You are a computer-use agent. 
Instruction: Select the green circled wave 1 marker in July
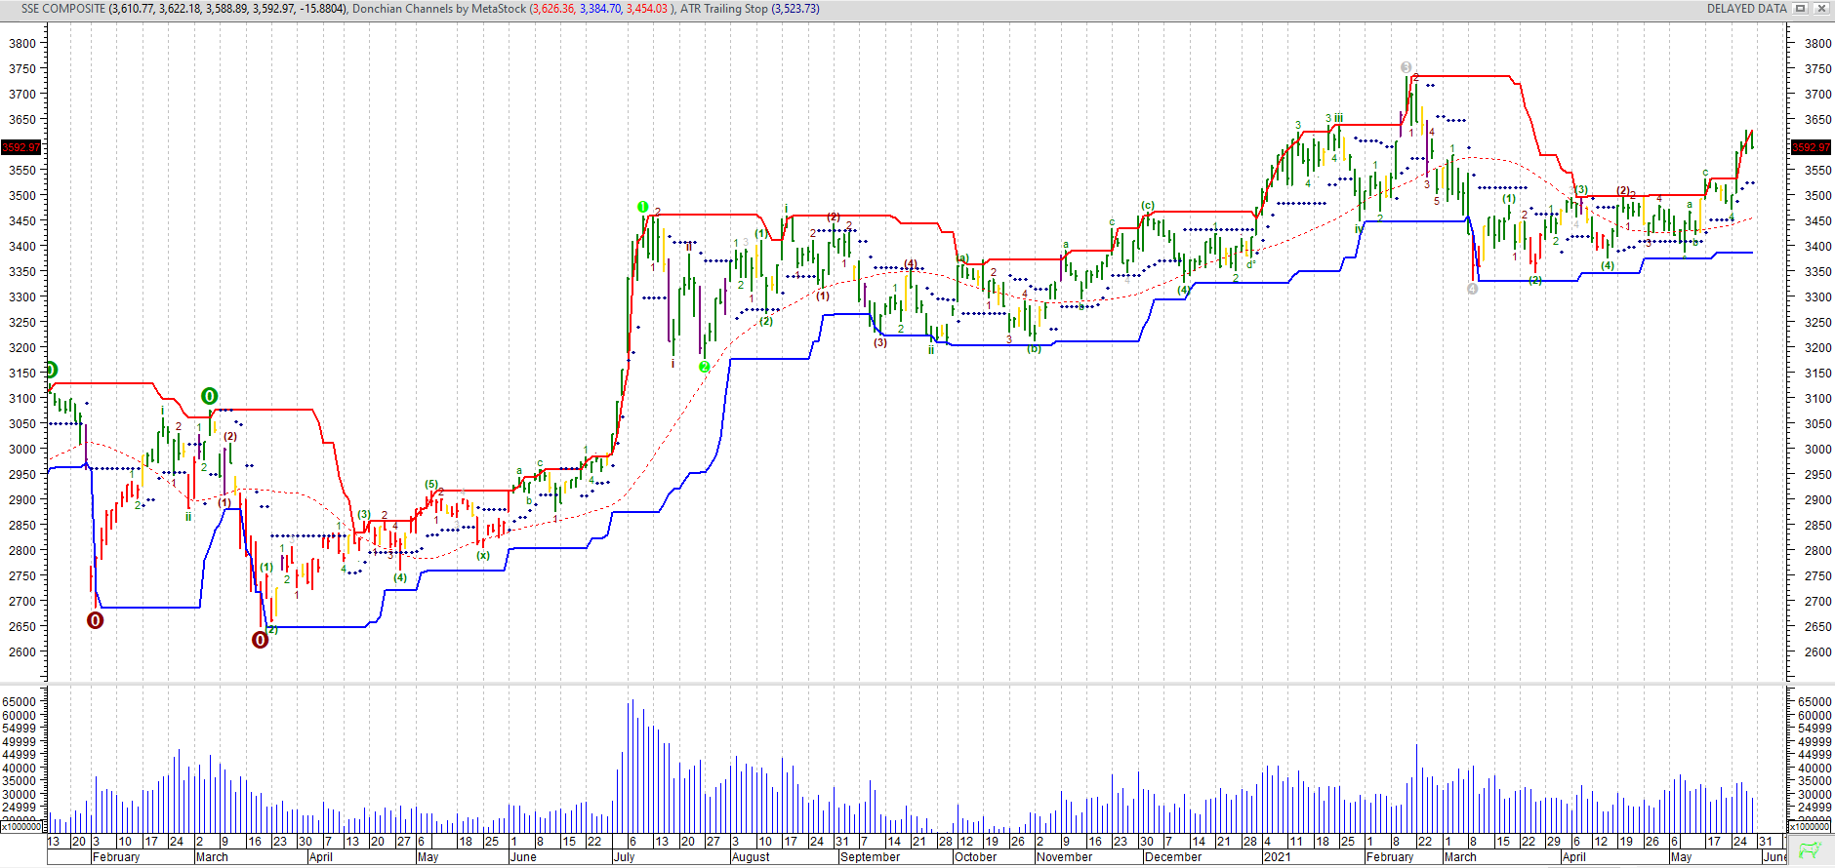click(642, 207)
